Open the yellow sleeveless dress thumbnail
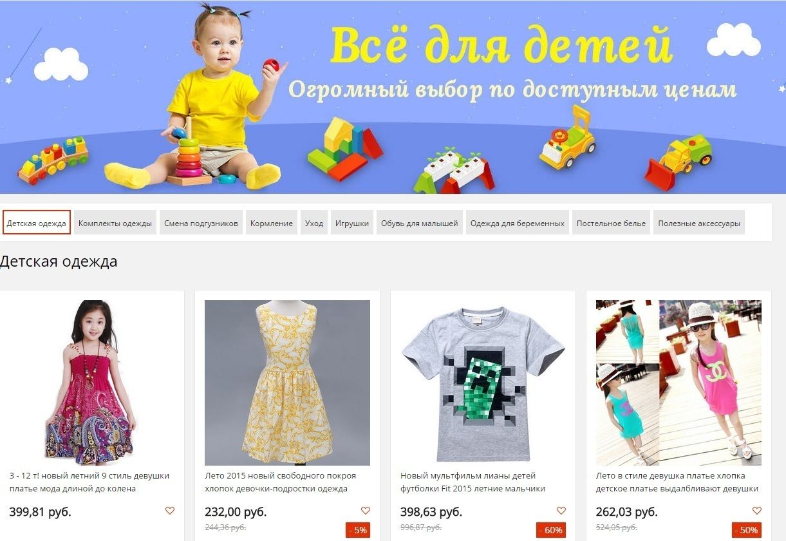 287,383
